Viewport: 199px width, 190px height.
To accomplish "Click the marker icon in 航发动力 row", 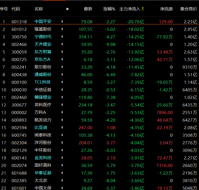I will (x=62, y=120).
